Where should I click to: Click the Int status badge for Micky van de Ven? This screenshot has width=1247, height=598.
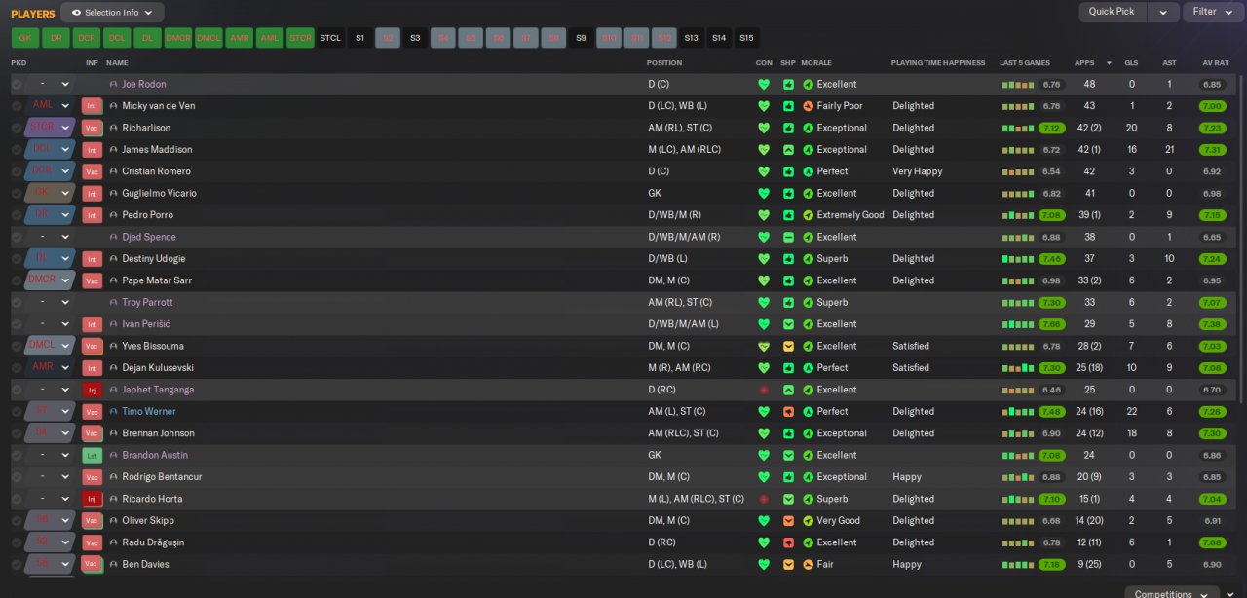93,106
